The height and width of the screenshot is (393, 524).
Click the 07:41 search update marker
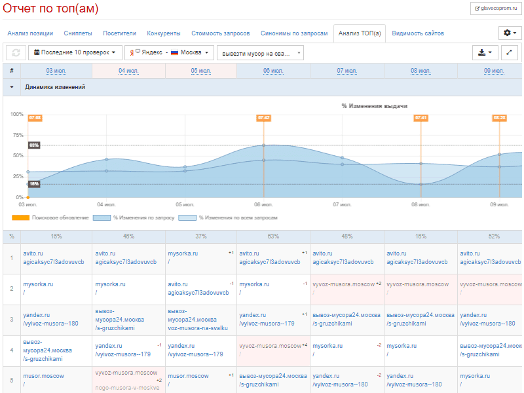click(421, 118)
